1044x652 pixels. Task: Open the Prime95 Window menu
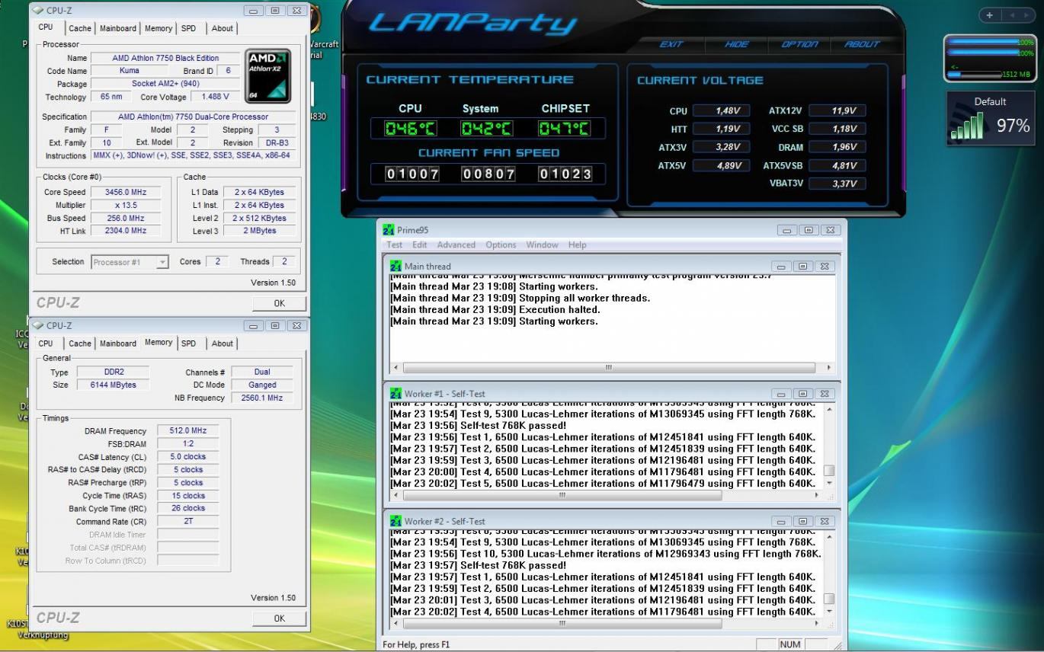point(542,244)
